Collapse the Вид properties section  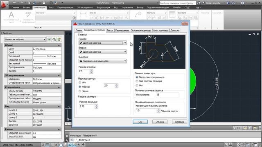pos(59,107)
